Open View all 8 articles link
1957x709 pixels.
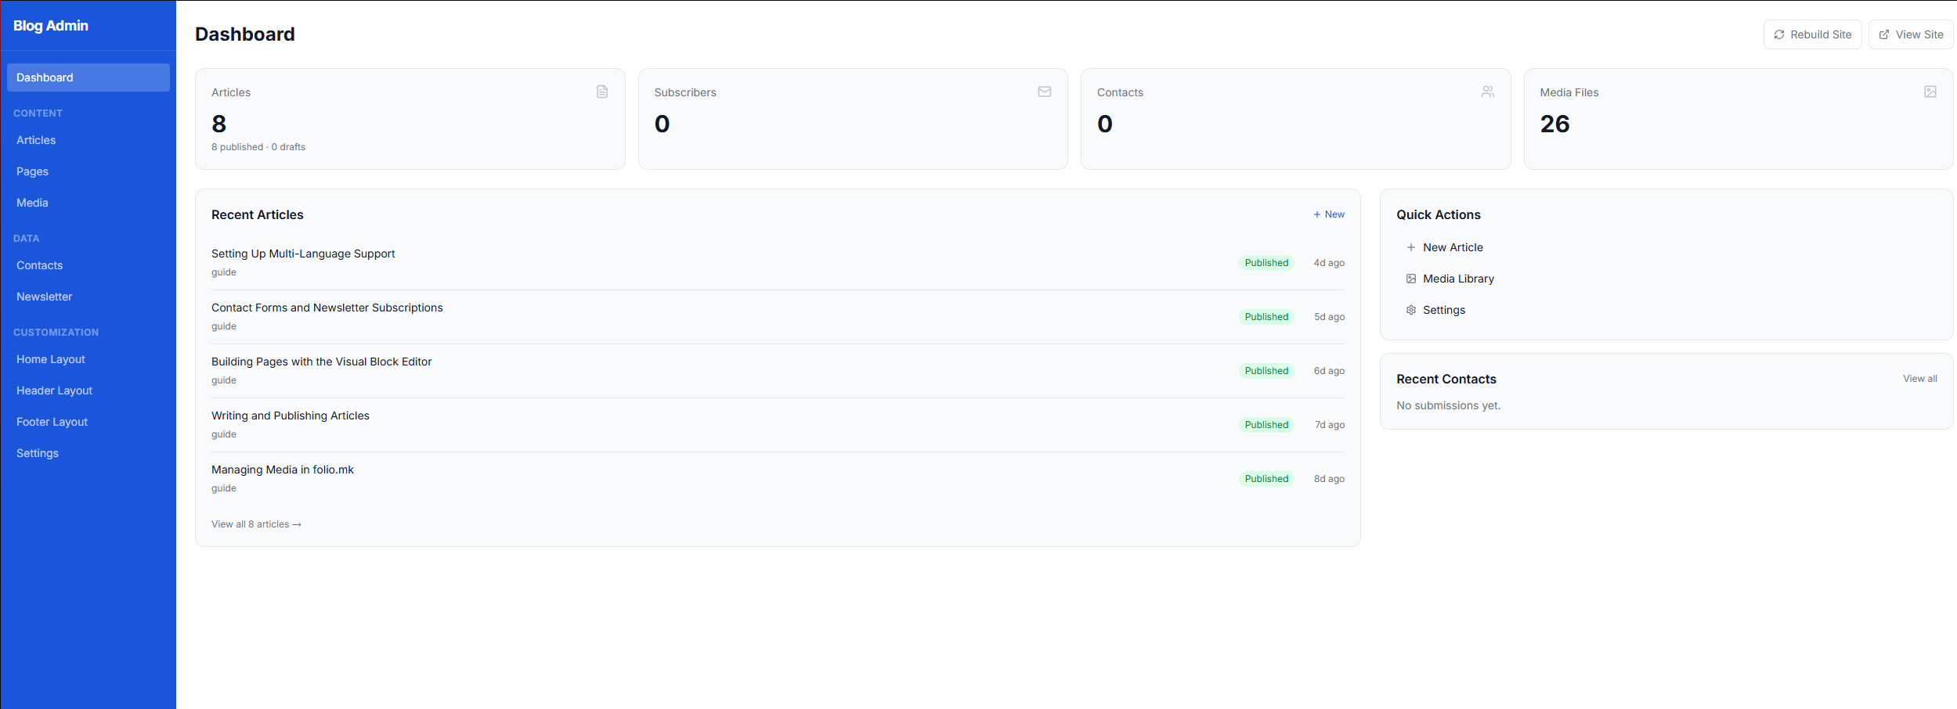256,524
